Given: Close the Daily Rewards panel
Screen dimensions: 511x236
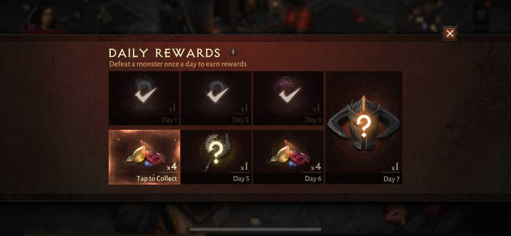Looking at the screenshot, I should point(450,33).
